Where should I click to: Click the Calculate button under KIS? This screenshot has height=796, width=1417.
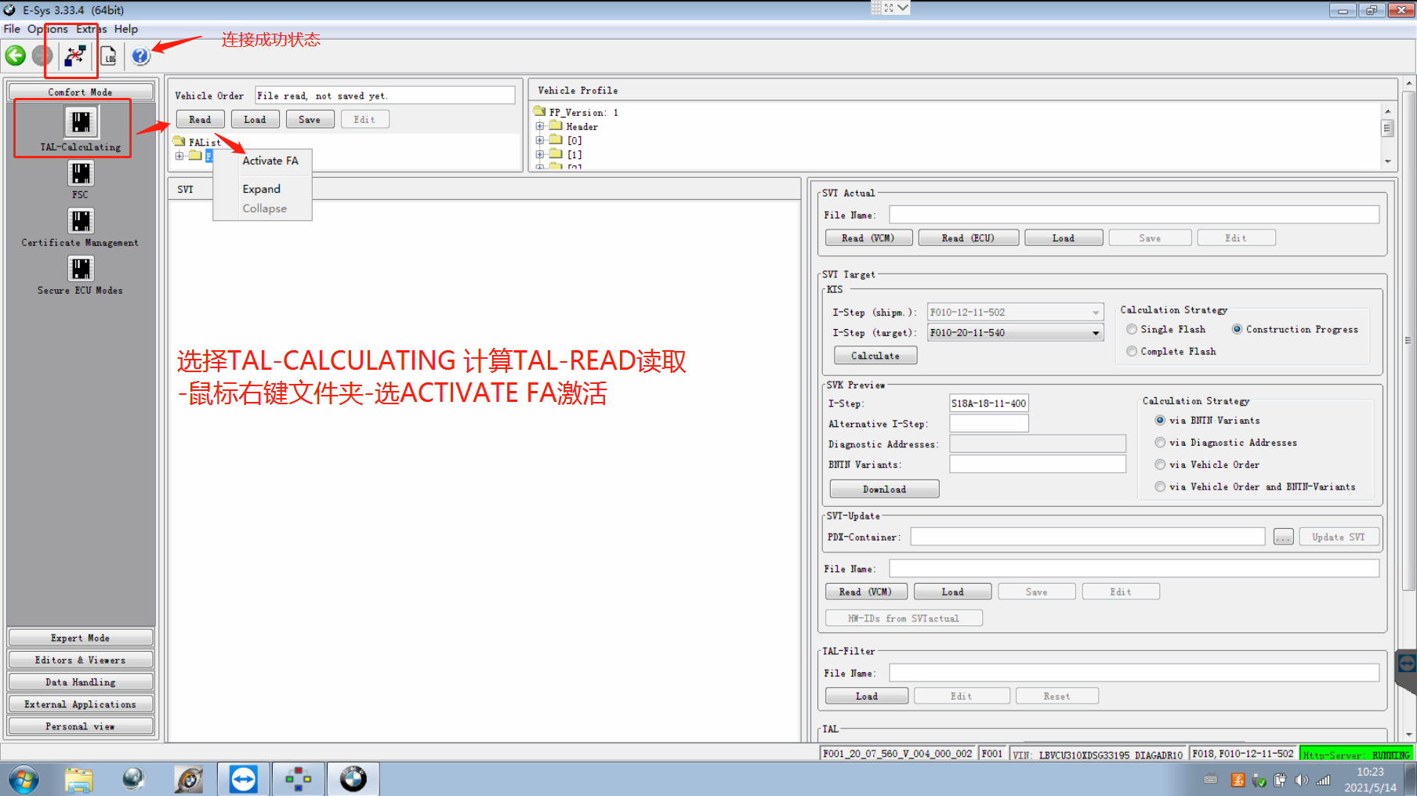click(875, 356)
